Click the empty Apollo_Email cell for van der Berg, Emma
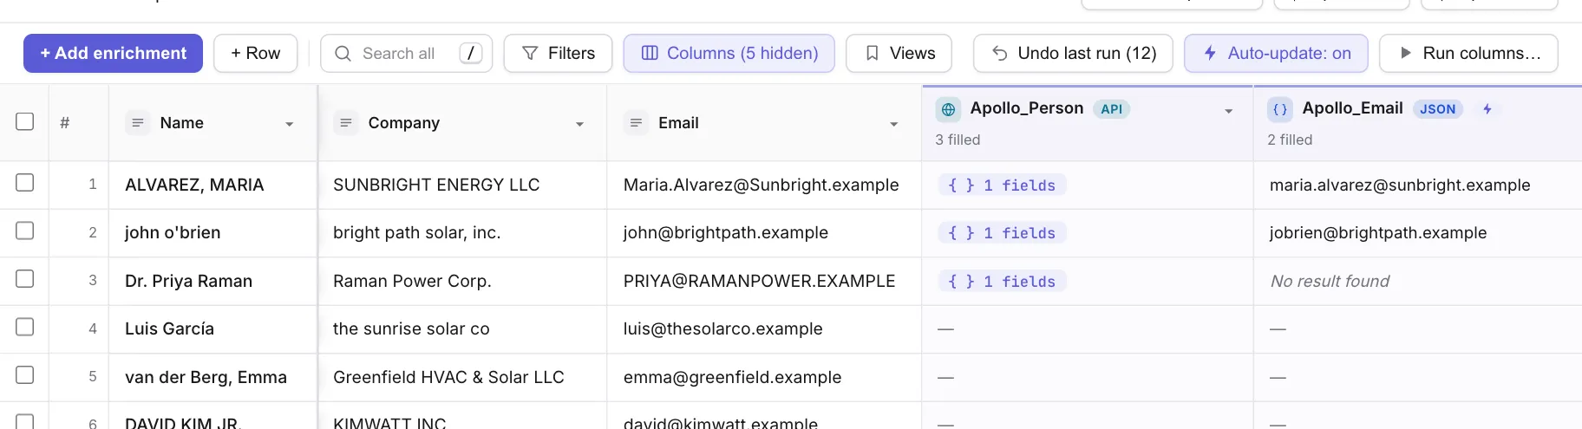 click(1418, 377)
